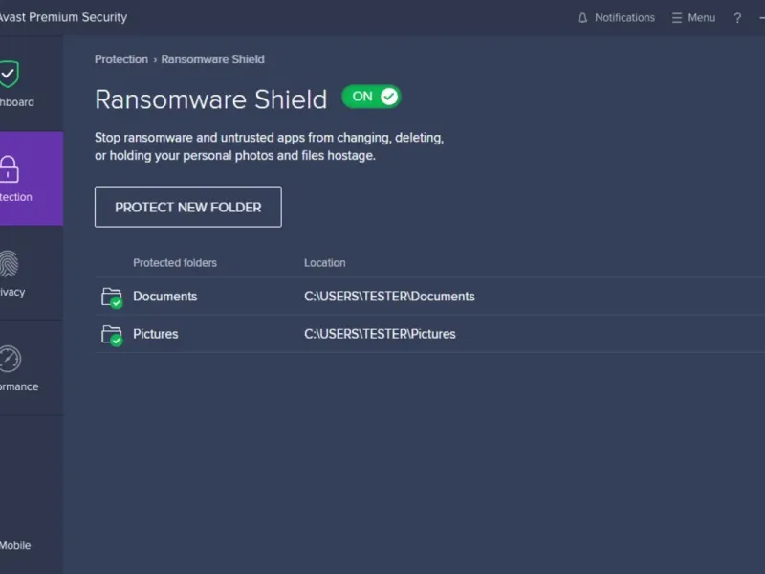
Task: Open the Dashboard shield icon in sidebar
Action: pos(9,75)
